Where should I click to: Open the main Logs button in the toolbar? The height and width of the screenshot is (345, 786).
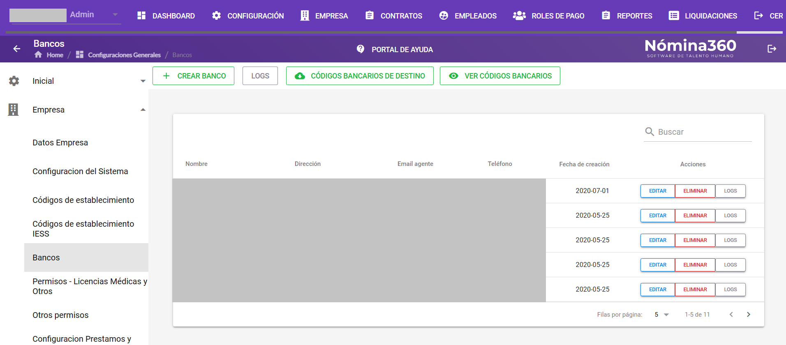(260, 76)
